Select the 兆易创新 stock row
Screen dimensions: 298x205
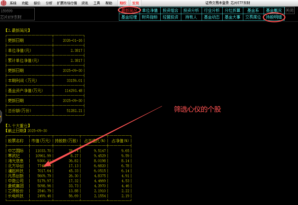tap(69, 176)
